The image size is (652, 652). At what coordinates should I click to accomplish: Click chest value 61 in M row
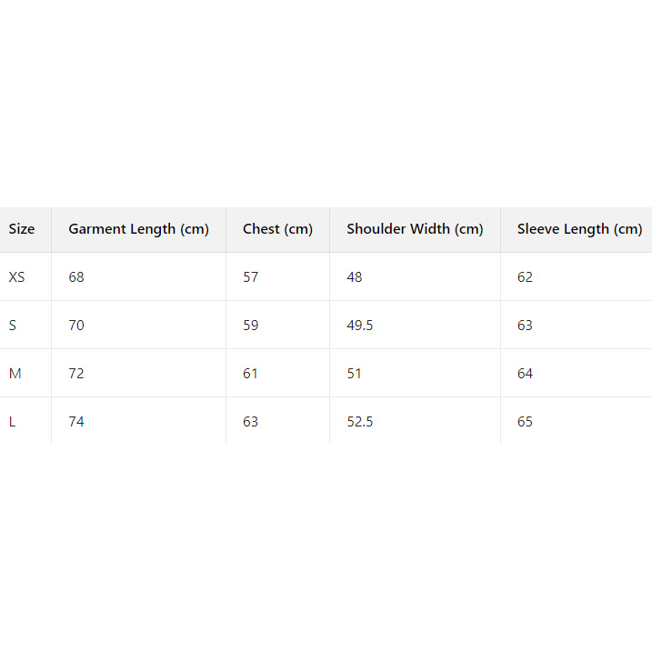(251, 374)
